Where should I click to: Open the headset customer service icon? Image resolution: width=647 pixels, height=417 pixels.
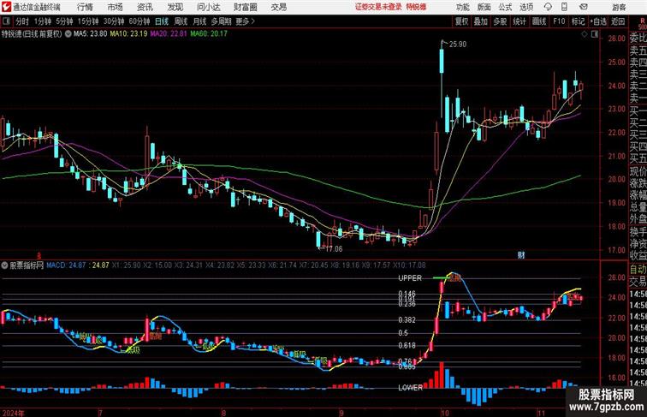click(x=548, y=7)
